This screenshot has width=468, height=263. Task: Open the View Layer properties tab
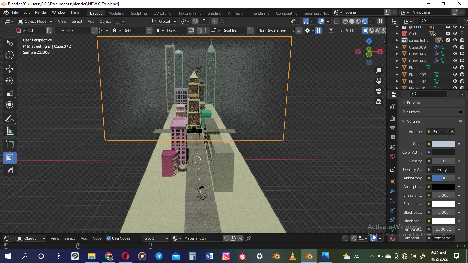[392, 137]
